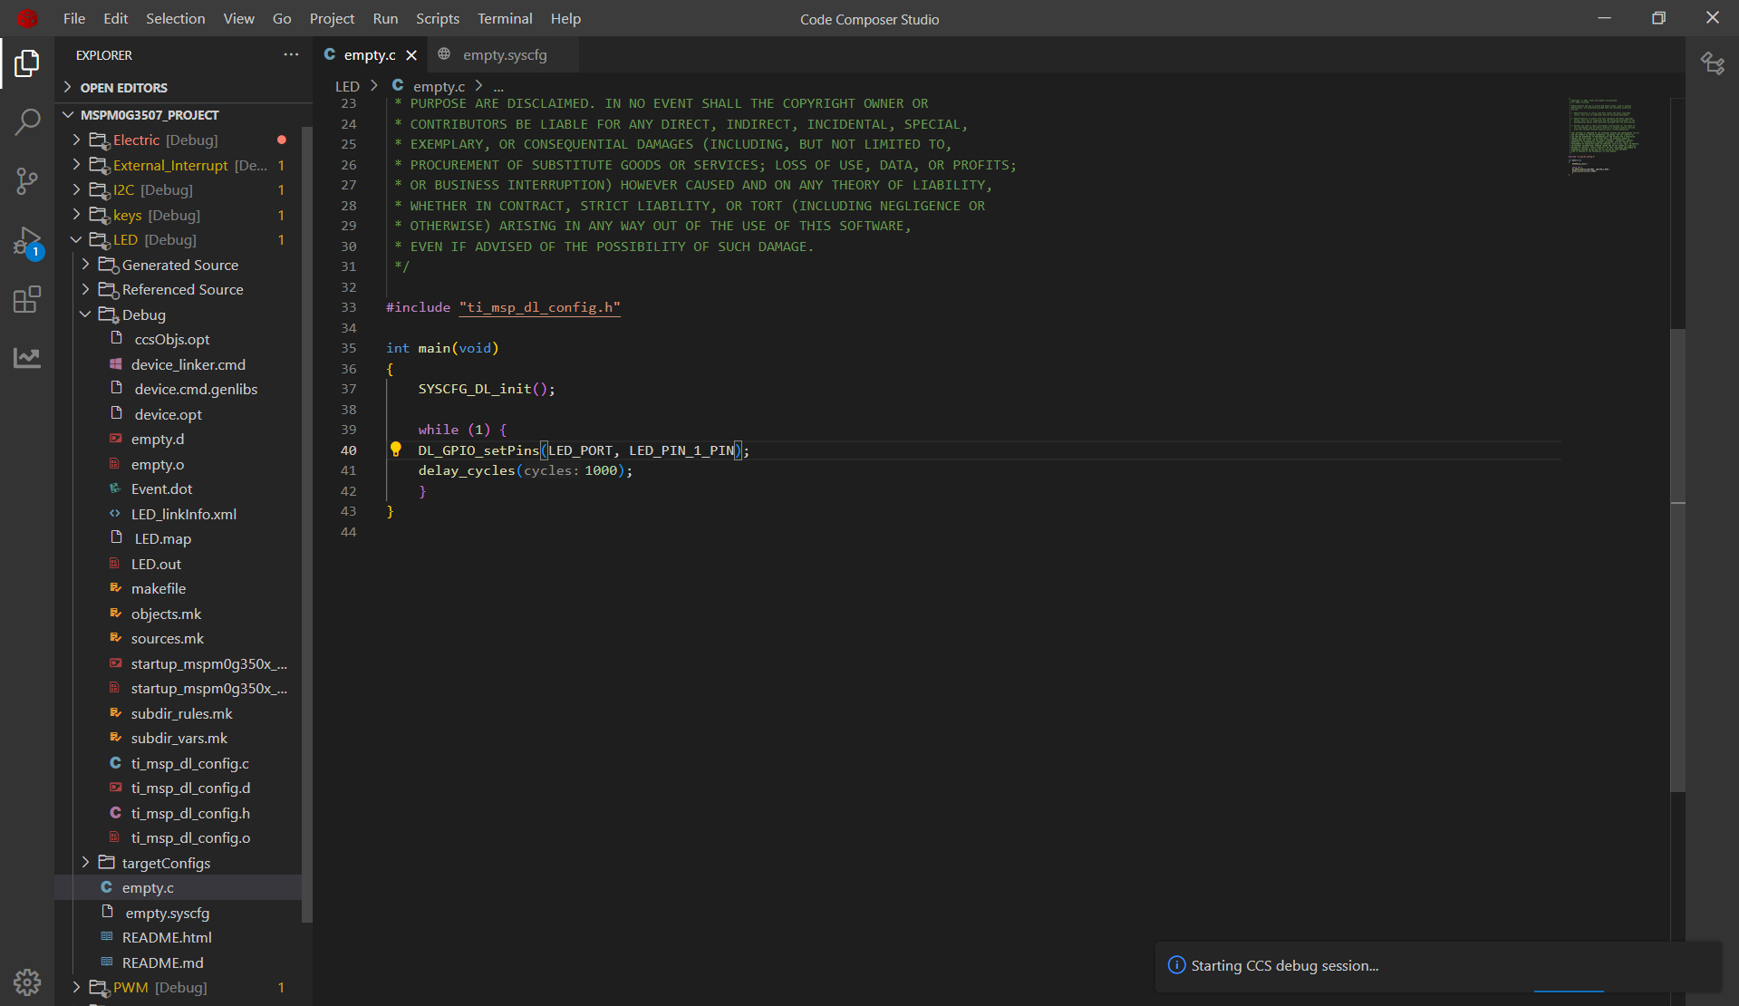
Task: Close the empty.c editor tab
Action: tap(411, 55)
